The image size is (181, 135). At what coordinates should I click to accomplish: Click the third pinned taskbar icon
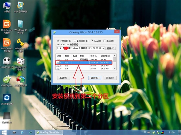30,132
